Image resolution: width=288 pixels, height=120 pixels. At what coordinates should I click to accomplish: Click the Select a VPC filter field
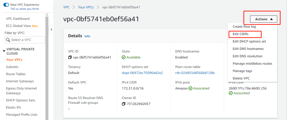27,40
